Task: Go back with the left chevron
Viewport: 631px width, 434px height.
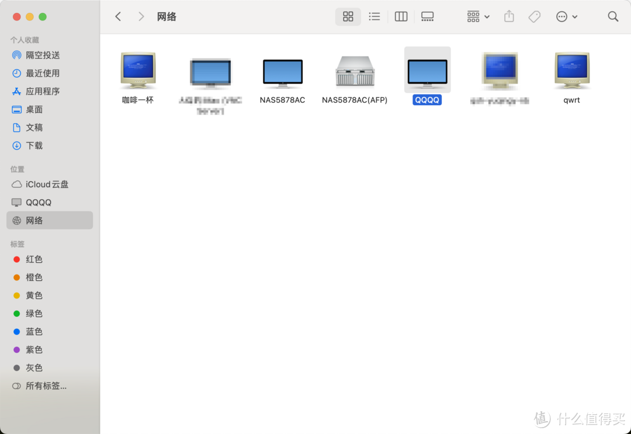Action: point(118,16)
